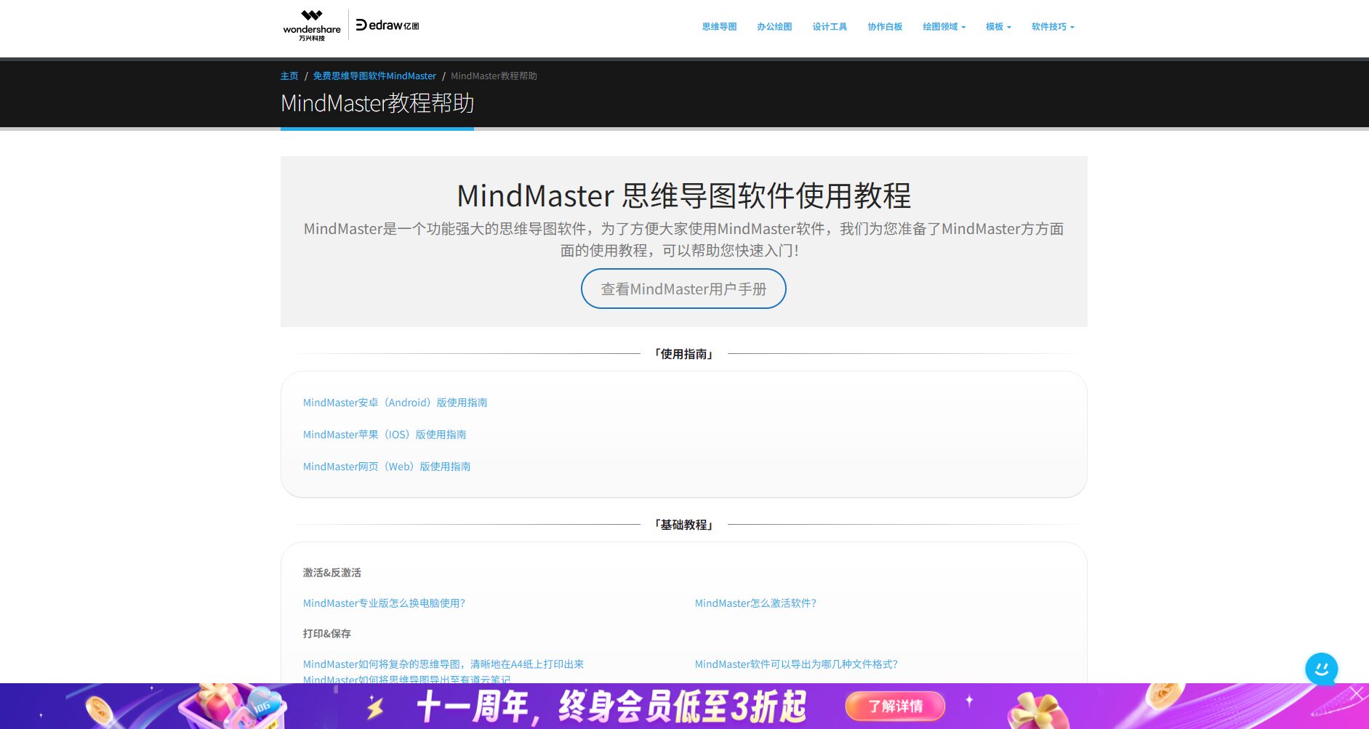Open the 思维导图 menu item
This screenshot has height=729, width=1369.
coord(719,27)
